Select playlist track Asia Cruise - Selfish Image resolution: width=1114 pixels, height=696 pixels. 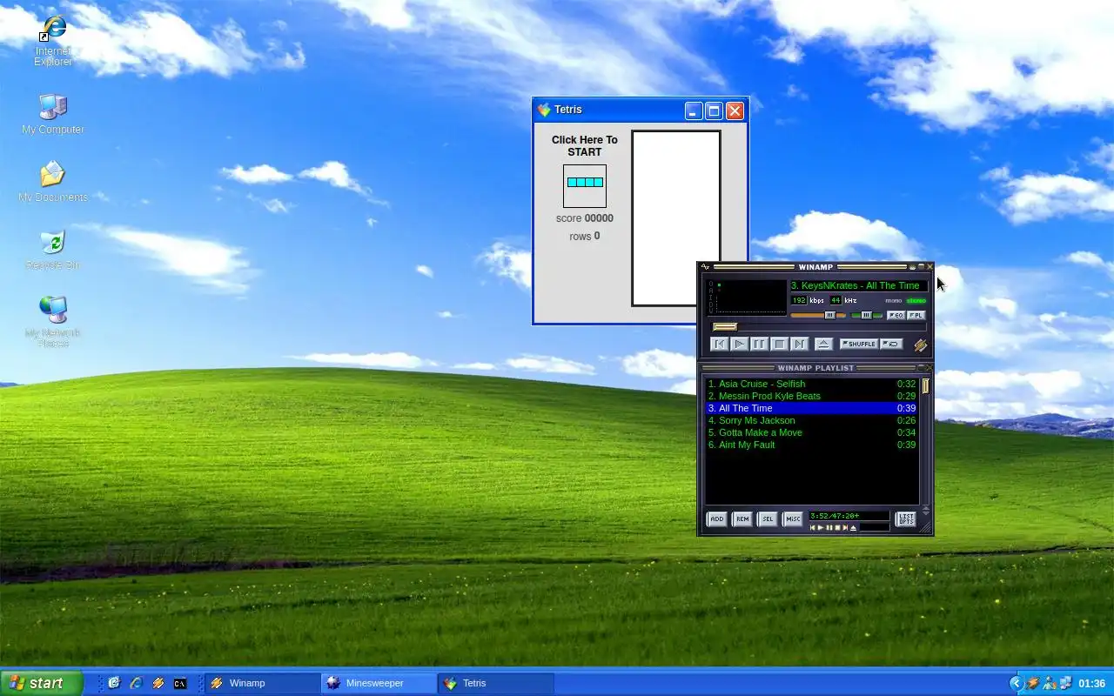click(812, 384)
